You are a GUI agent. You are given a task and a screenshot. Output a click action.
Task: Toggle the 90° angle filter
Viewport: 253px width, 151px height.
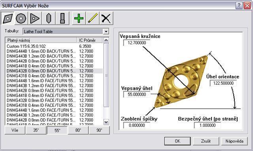click(99, 130)
